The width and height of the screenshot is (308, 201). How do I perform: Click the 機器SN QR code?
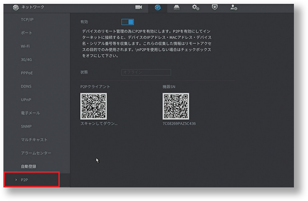(x=176, y=106)
